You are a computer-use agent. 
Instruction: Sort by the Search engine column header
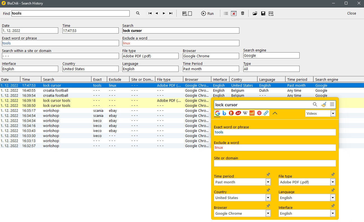[339, 79]
